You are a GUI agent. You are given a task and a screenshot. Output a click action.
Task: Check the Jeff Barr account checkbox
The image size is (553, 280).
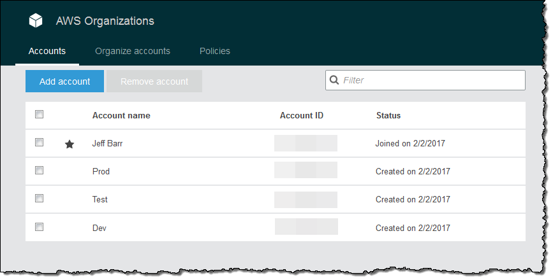point(40,143)
